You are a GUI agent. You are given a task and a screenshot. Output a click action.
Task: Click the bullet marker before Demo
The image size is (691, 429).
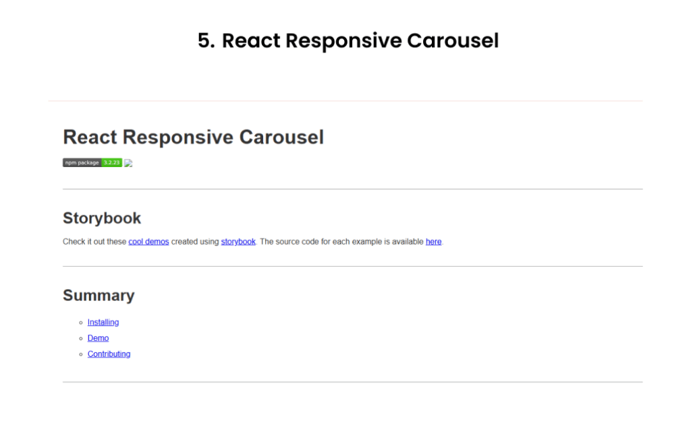coord(81,338)
